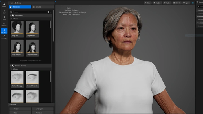Open asset view settings gear
Viewport: 203px width, 114px height.
(48, 12)
